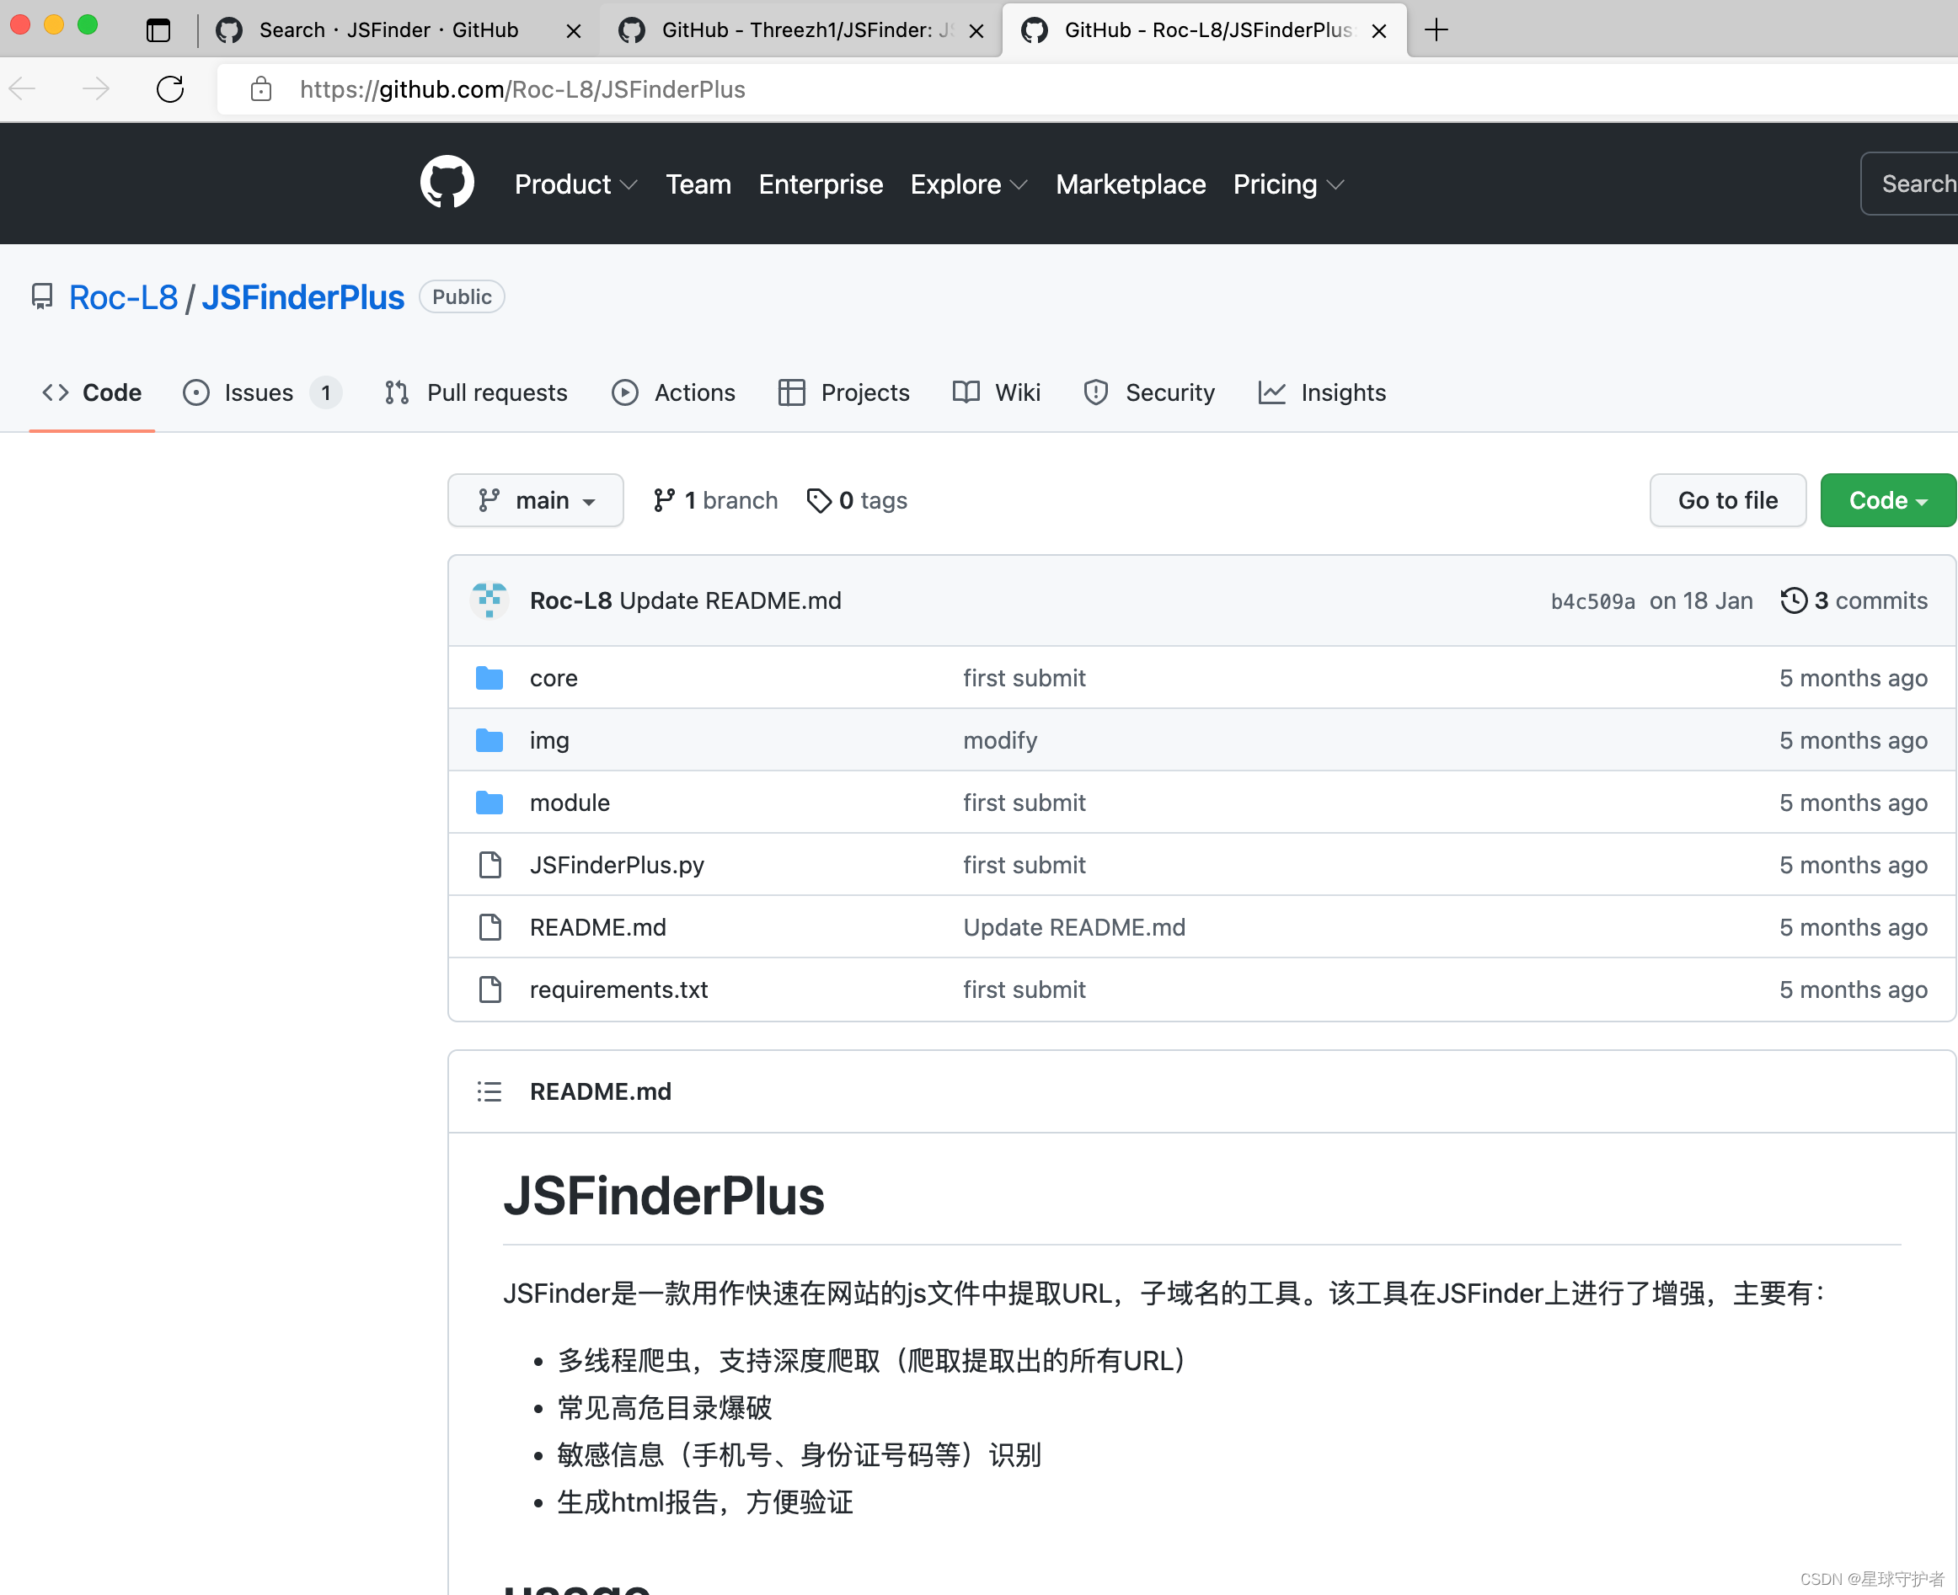Click the browser reload icon
1958x1595 pixels.
170,89
